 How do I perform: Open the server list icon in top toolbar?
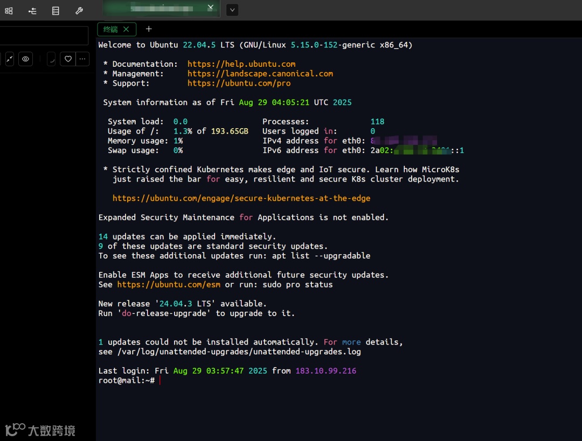pyautogui.click(x=56, y=11)
